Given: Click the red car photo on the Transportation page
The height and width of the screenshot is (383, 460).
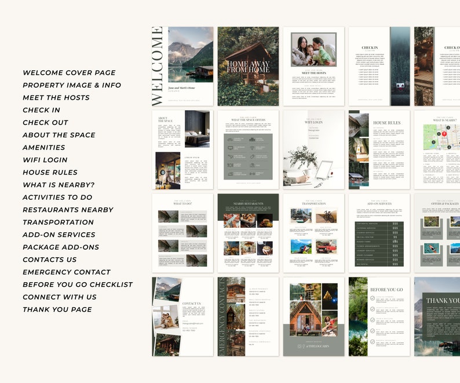Looking at the screenshot, I should click(x=326, y=246).
